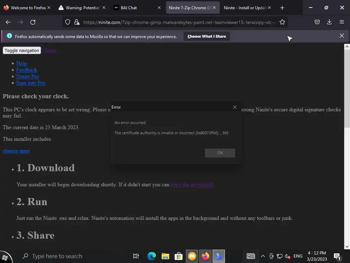
Task: Click OK in the Error dialog
Action: click(x=220, y=153)
